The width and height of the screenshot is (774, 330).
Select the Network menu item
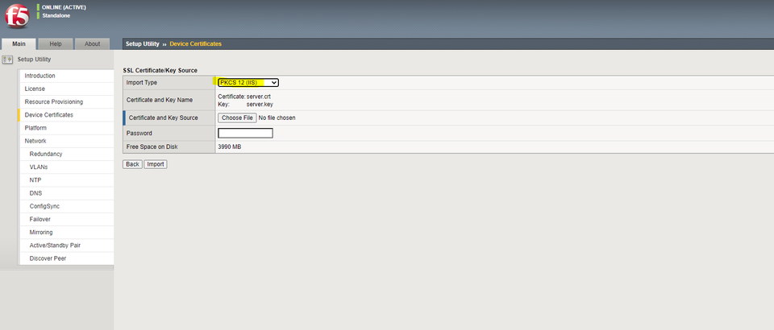[x=35, y=141]
